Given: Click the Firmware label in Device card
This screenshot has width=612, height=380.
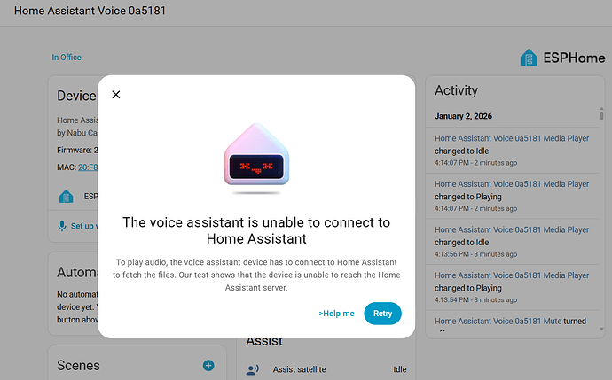Looking at the screenshot, I should pos(75,150).
